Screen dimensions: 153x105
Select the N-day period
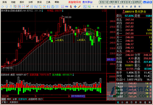tap(127, 7)
